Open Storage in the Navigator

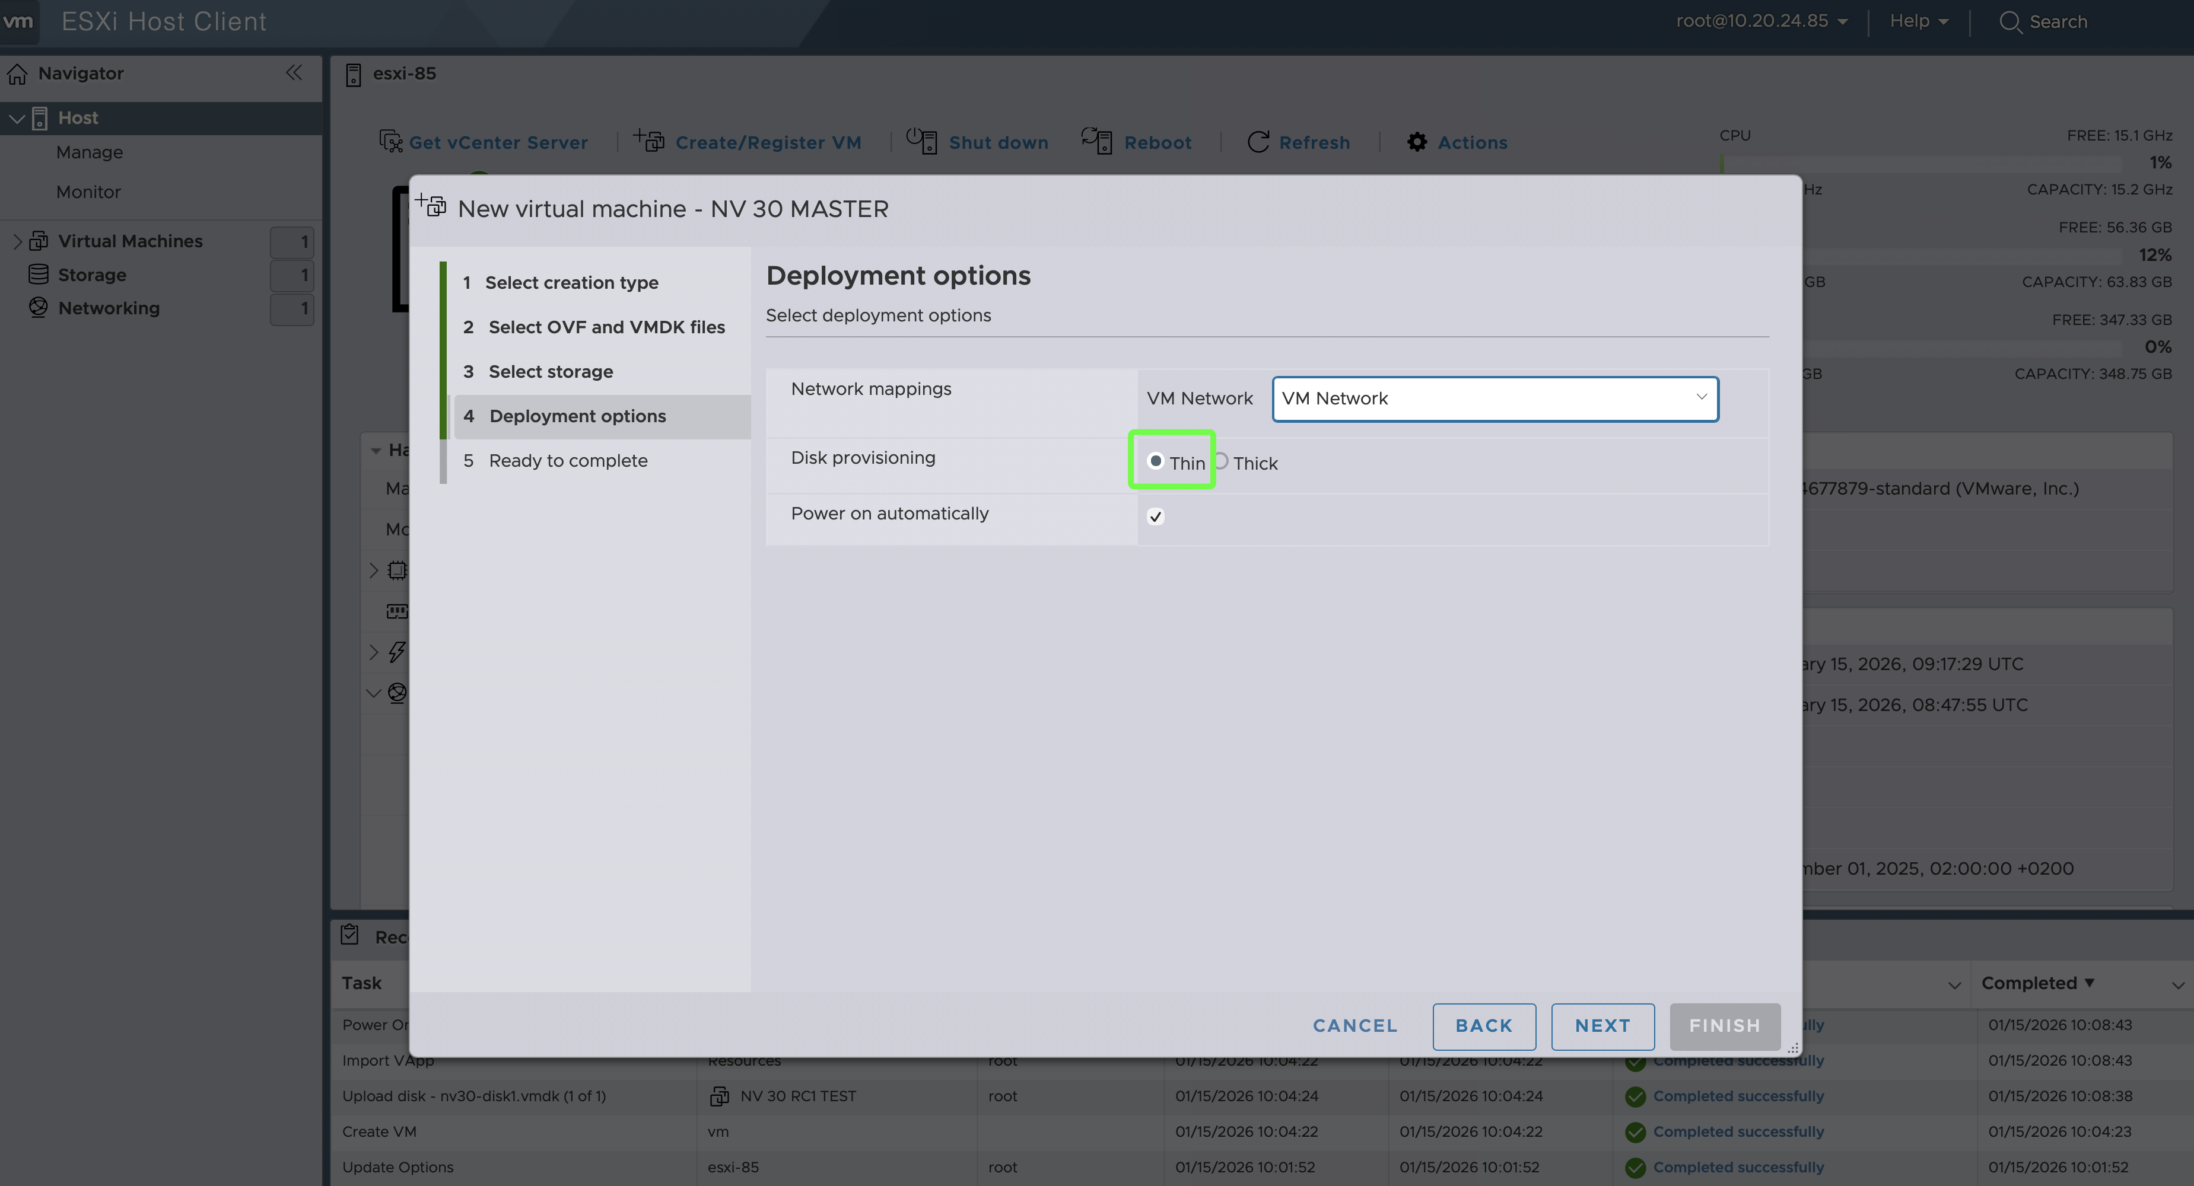[92, 274]
